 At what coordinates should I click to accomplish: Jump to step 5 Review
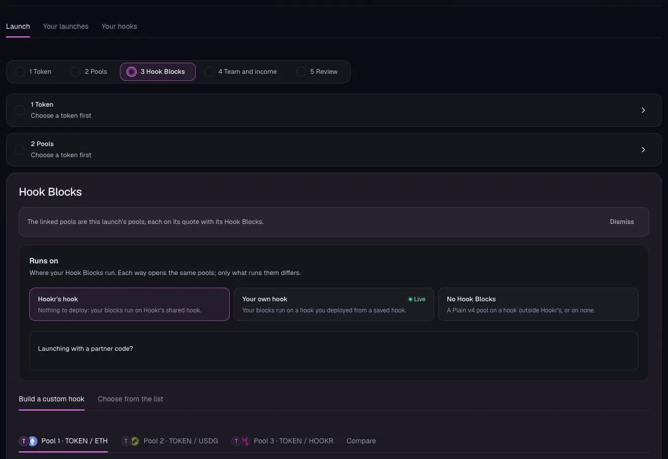317,72
